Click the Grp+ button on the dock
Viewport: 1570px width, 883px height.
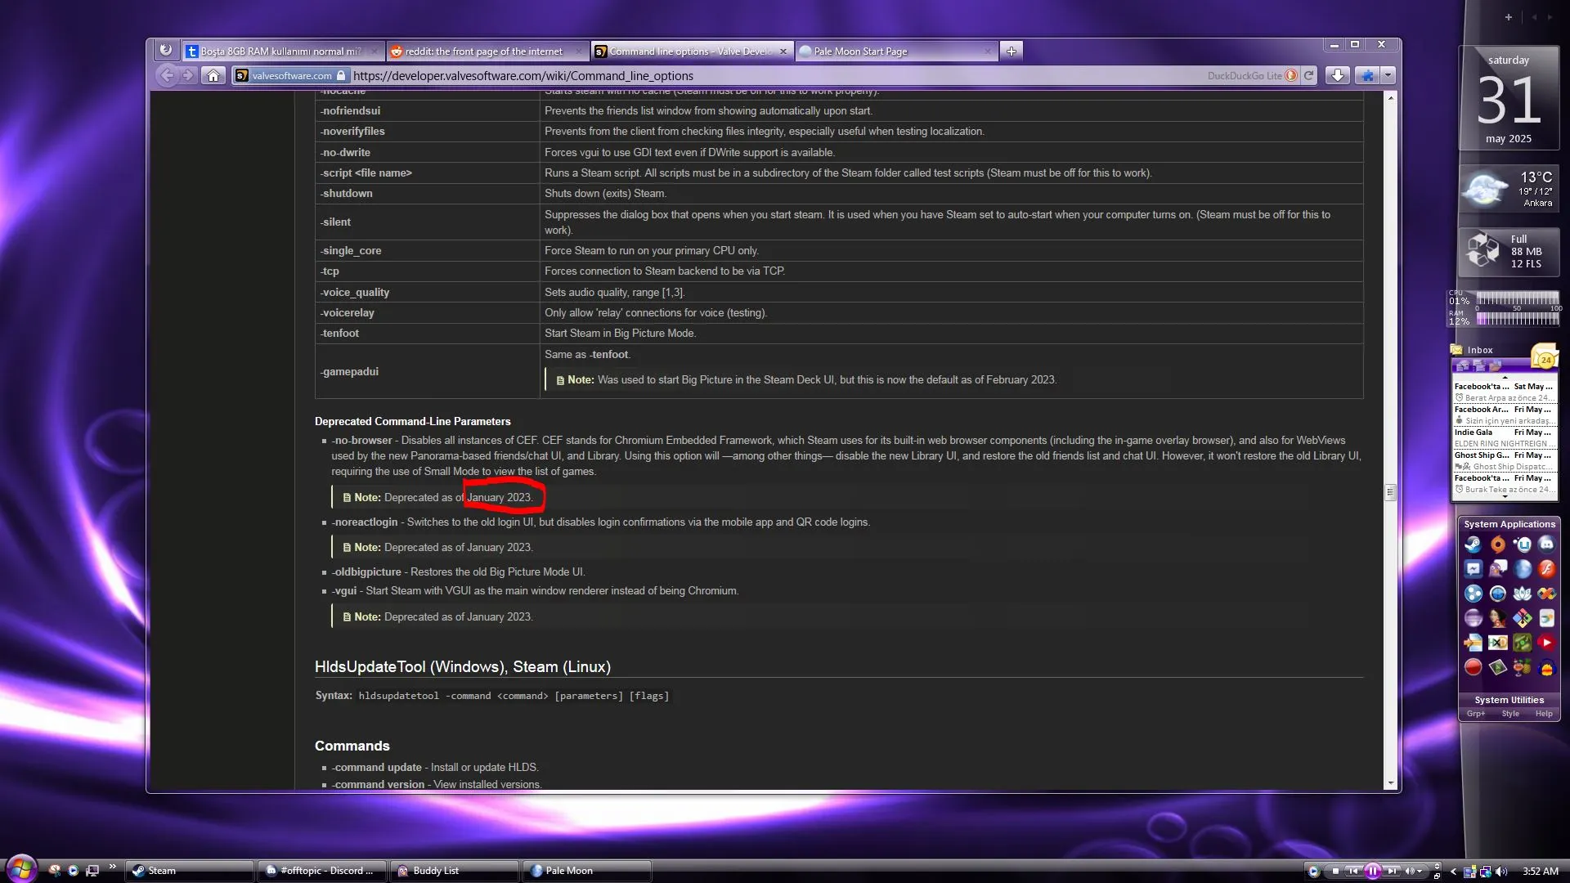click(1476, 714)
